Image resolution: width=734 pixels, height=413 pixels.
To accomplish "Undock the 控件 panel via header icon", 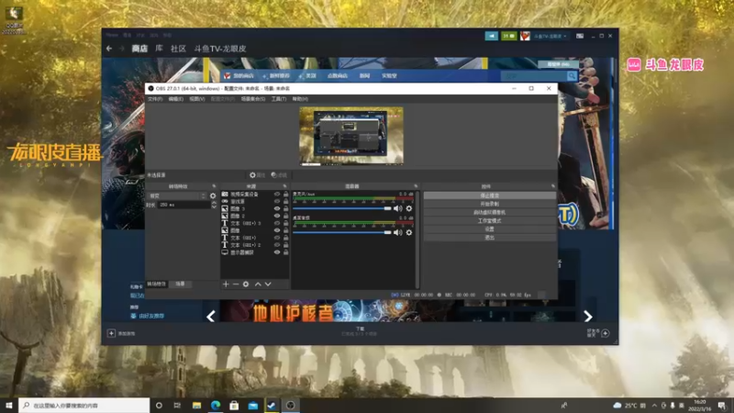I will pos(553,186).
